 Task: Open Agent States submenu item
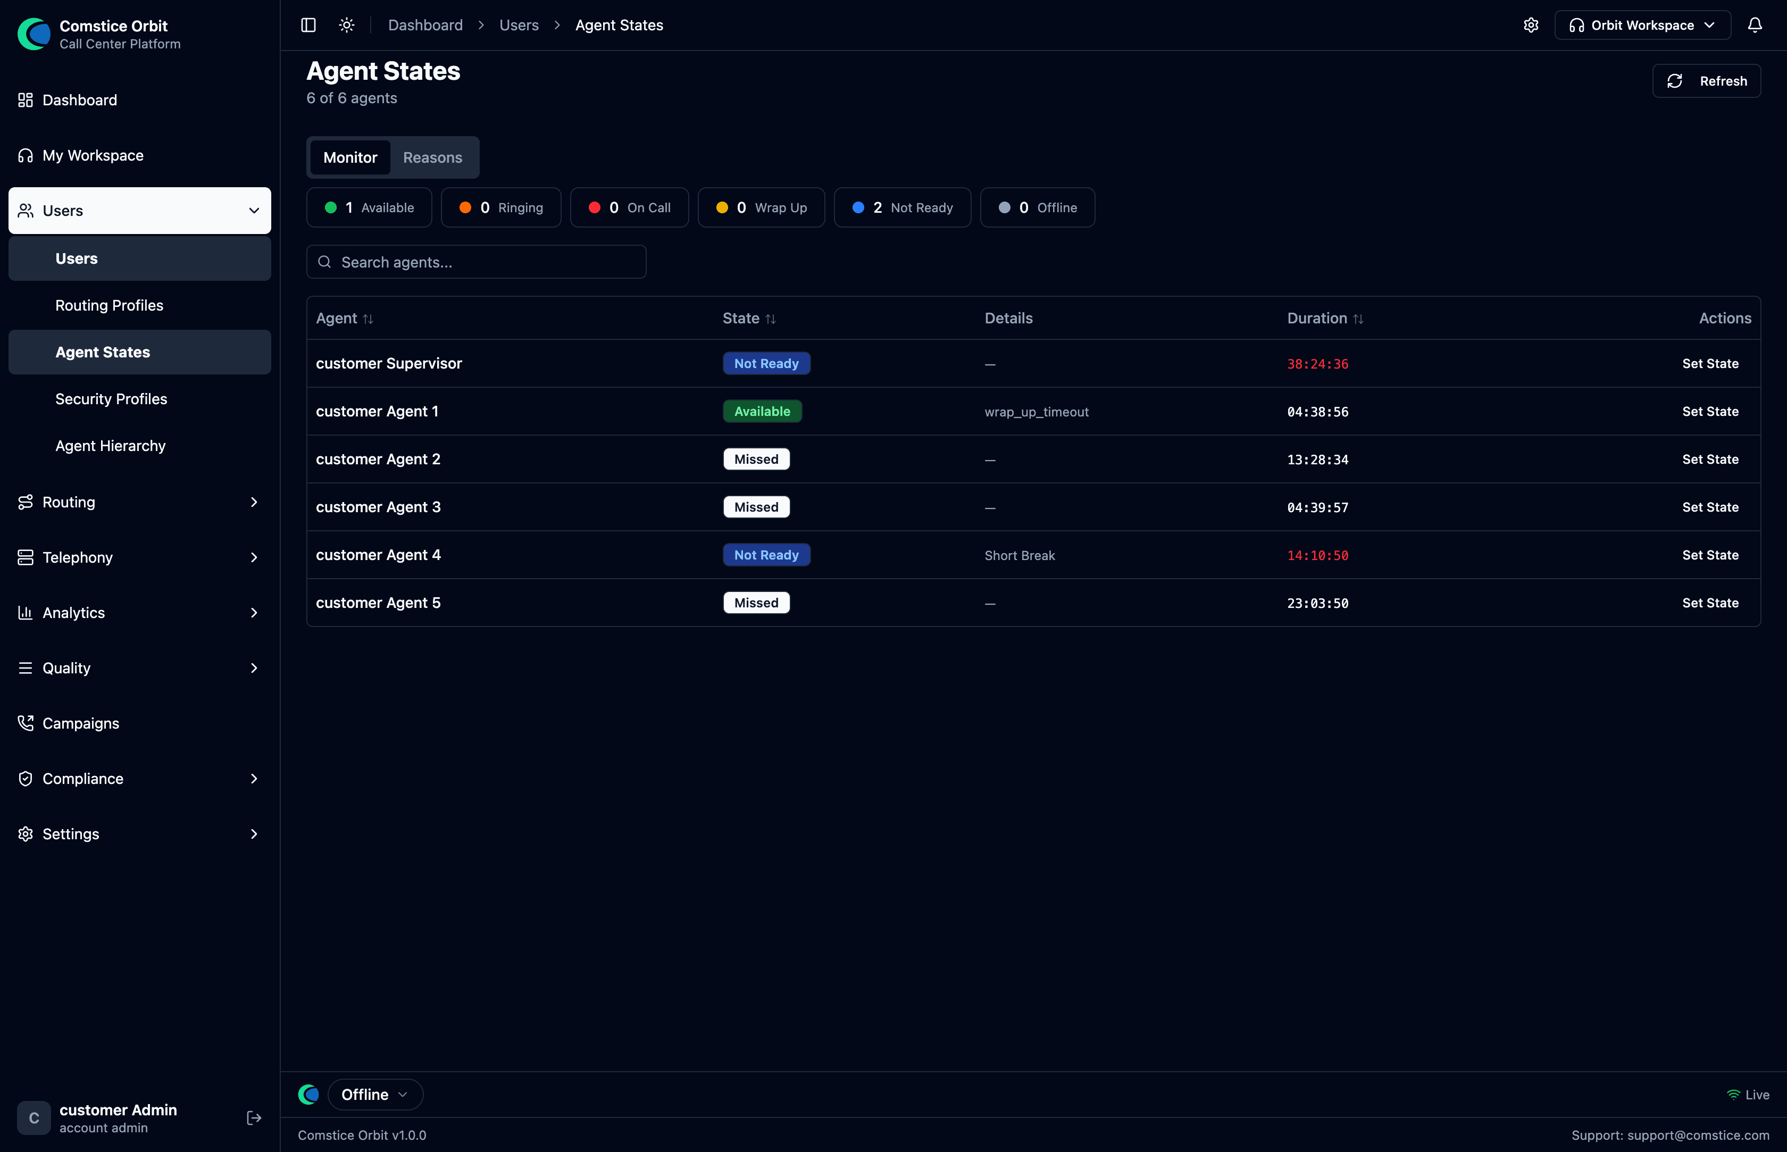click(140, 352)
